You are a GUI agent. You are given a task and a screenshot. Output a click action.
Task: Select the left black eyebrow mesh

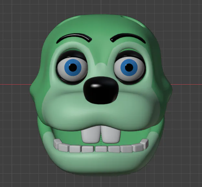coord(74,38)
